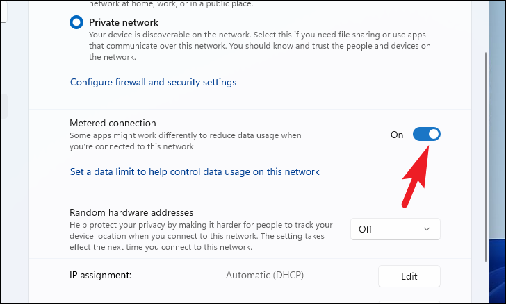Screen dimensions: 506x304
Task: Open Configure firewall and security settings
Action: click(153, 82)
